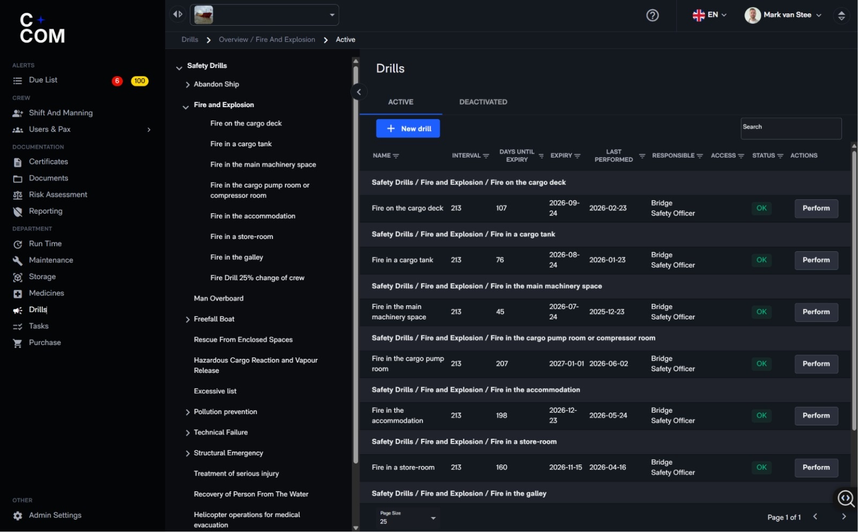Switch to the Active tab
Screen dimensions: 858x532
tap(401, 102)
